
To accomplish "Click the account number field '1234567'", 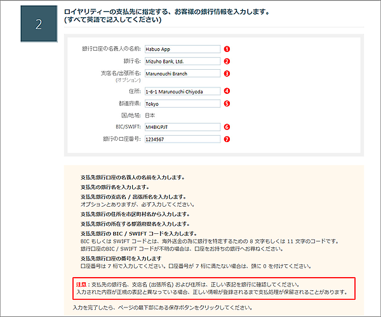I will click(x=182, y=139).
